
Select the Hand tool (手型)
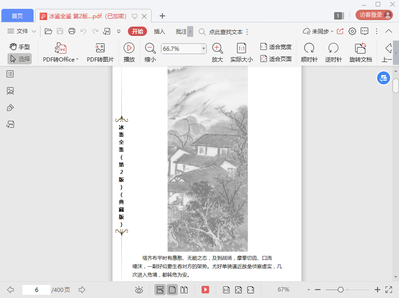point(20,47)
